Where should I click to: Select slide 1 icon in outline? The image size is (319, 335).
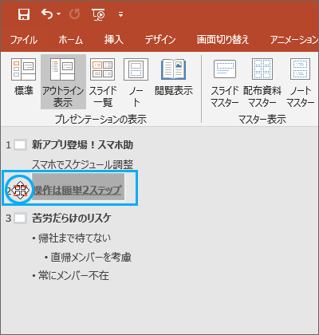(x=20, y=145)
